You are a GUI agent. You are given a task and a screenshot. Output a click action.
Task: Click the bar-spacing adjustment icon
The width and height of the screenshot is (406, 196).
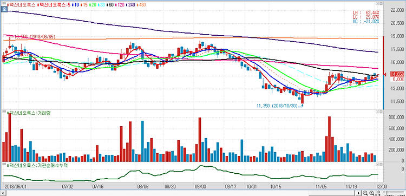click(x=378, y=193)
